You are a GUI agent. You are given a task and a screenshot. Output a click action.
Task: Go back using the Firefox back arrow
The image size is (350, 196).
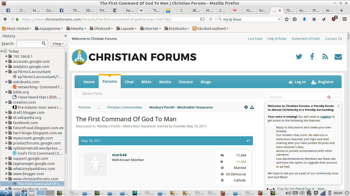pyautogui.click(x=5, y=19)
